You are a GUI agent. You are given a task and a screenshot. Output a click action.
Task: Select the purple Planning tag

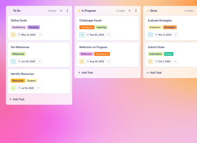coord(34,27)
